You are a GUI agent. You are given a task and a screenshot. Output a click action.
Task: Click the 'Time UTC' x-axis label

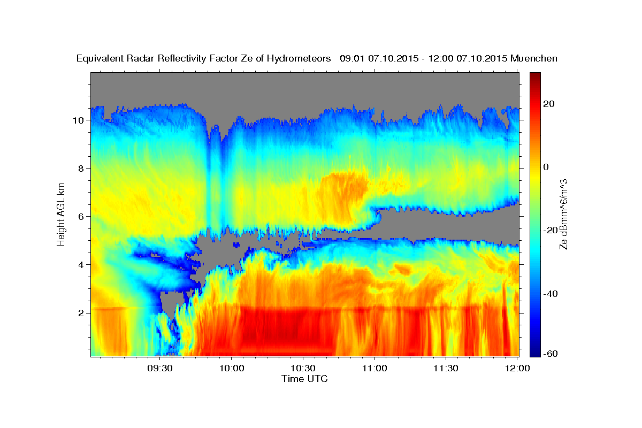pos(305,379)
